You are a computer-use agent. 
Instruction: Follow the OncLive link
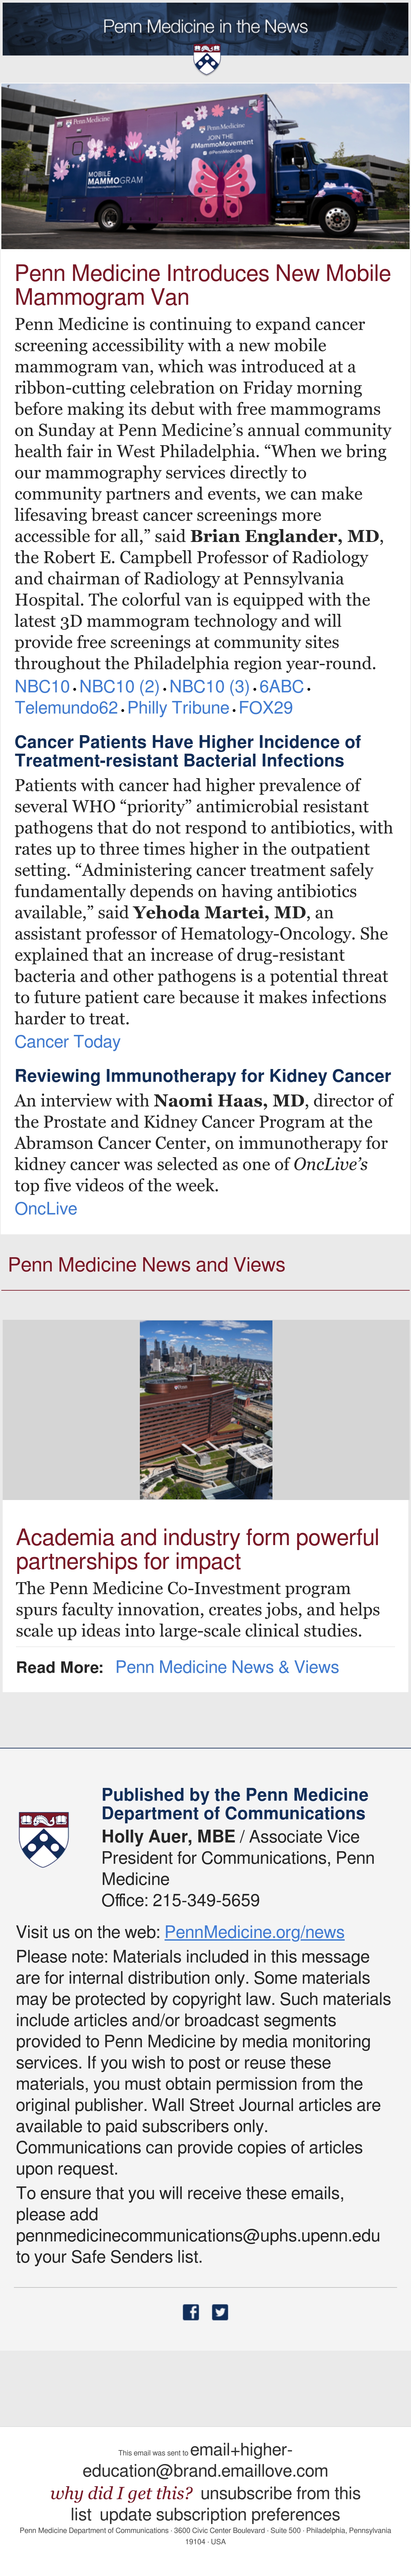[x=46, y=1208]
